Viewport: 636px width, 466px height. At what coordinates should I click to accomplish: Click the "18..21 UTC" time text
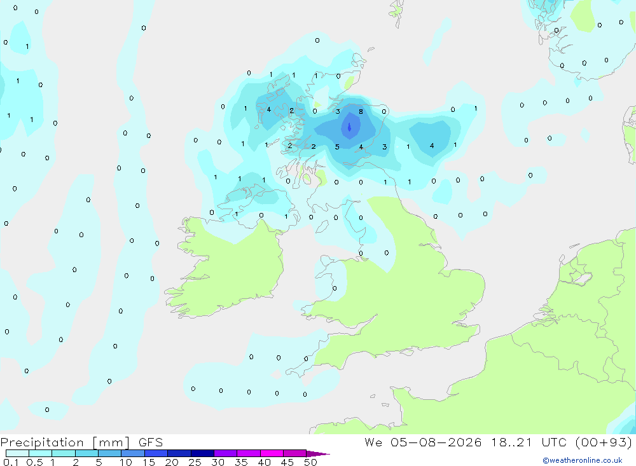pyautogui.click(x=529, y=442)
